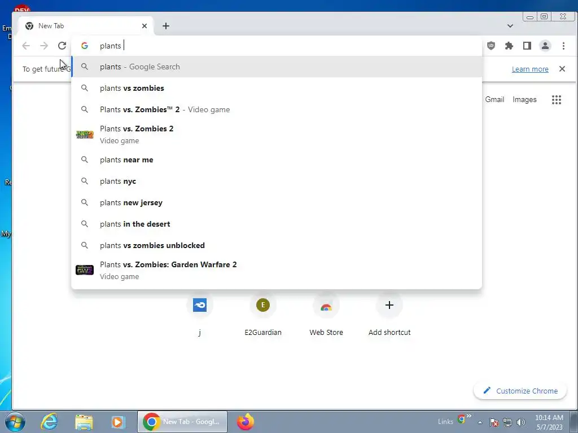
Task: Choose the 'plants nyc' suggestion
Action: (x=277, y=181)
